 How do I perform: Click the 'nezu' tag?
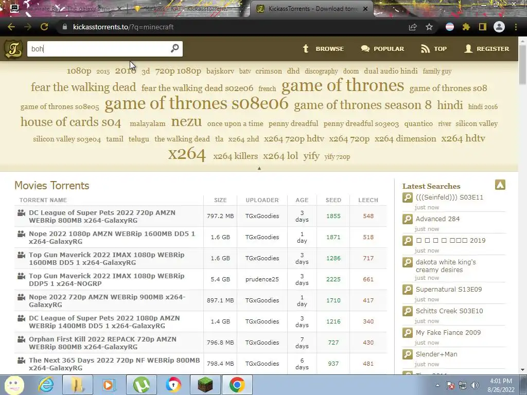186,121
